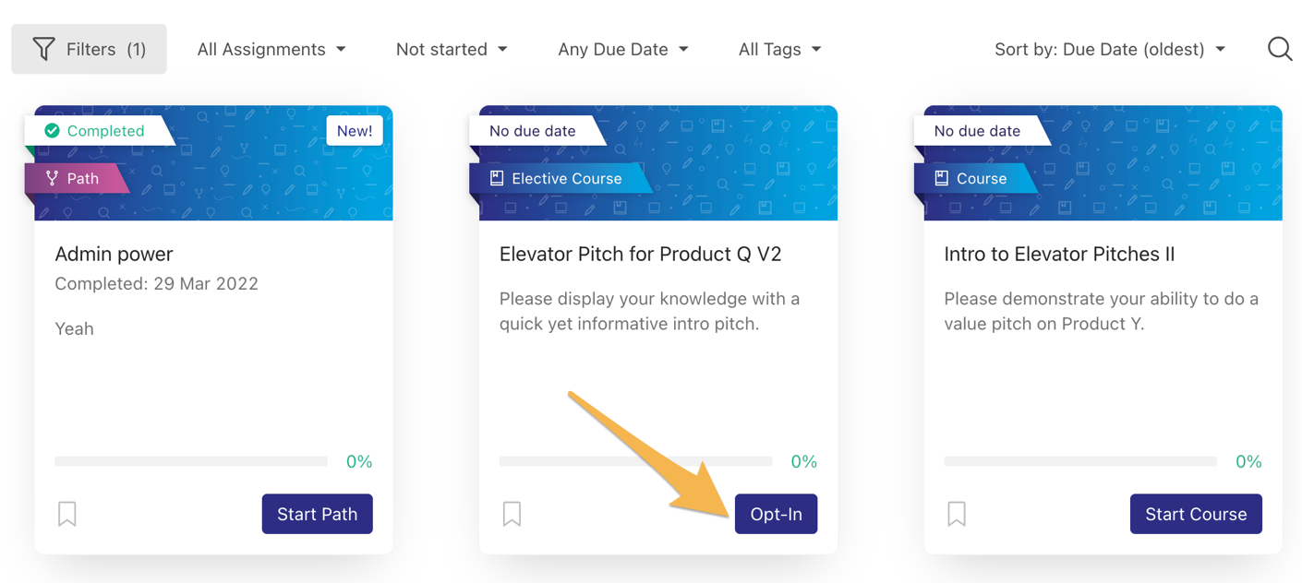This screenshot has width=1302, height=583.
Task: Open the All Tags filter dropdown
Action: (779, 49)
